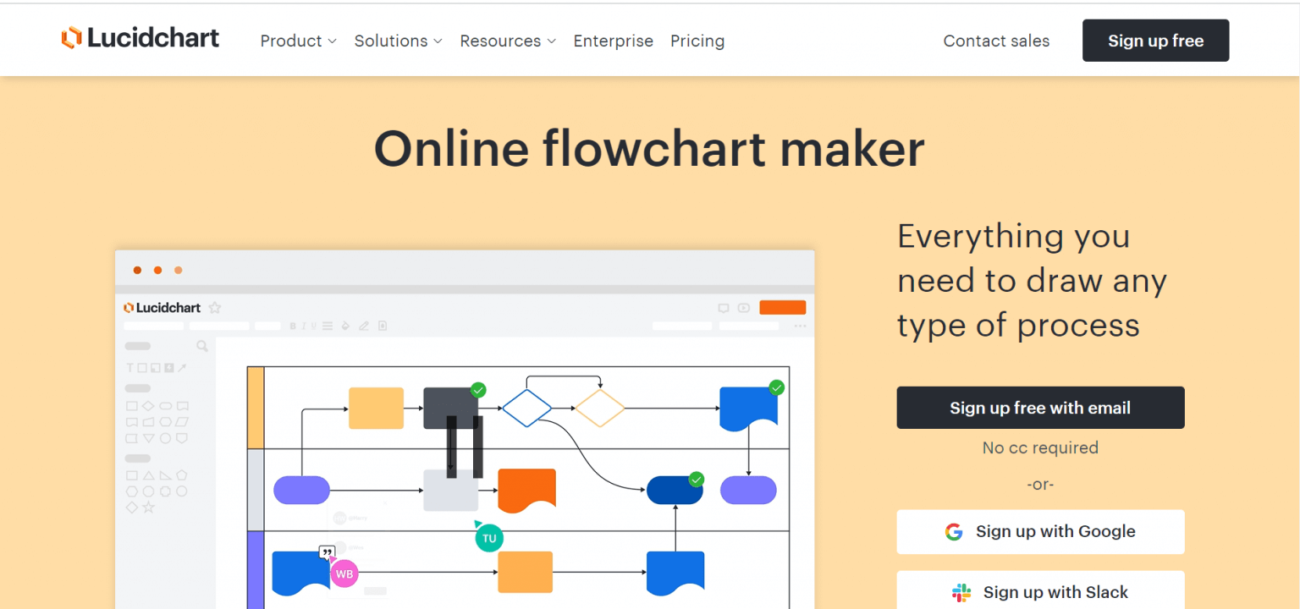Select the diamond decision shape
Viewport: 1300px width, 609px height.
pos(148,407)
